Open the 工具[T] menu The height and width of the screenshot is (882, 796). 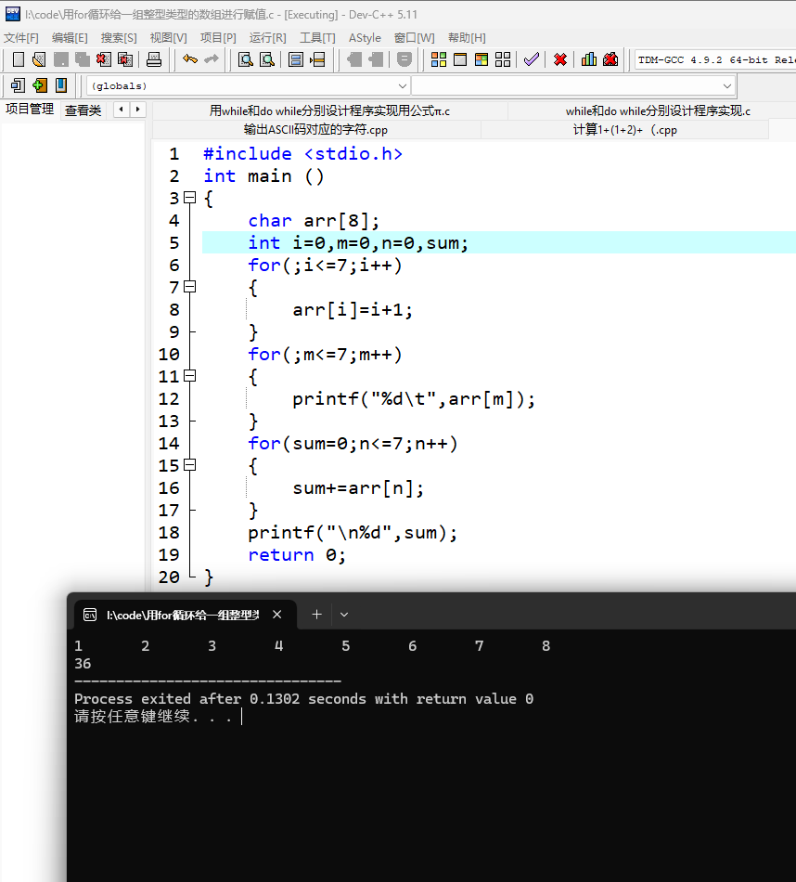317,38
